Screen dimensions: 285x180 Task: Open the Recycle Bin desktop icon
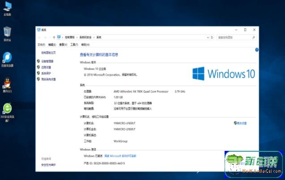pos(8,34)
